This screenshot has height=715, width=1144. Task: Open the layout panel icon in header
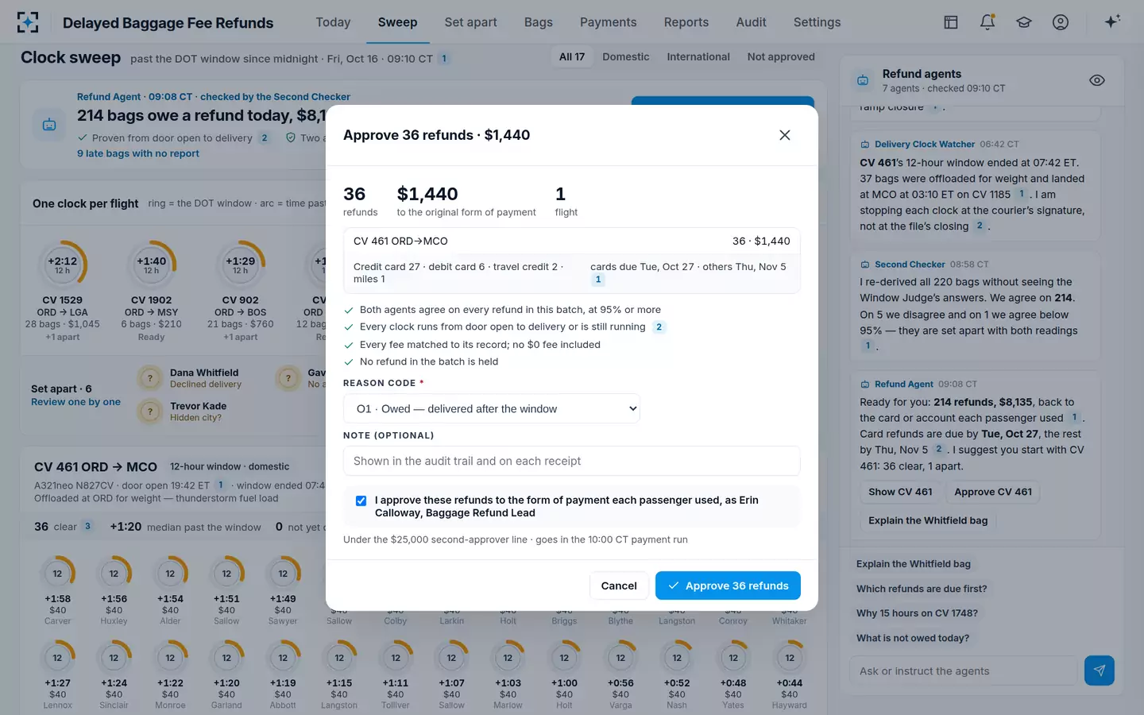(x=951, y=22)
